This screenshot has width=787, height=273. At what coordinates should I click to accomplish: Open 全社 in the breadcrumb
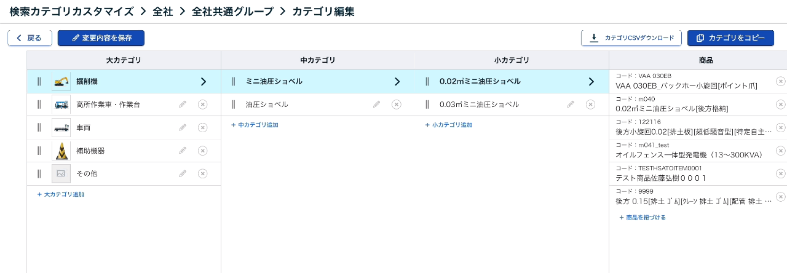tap(162, 11)
